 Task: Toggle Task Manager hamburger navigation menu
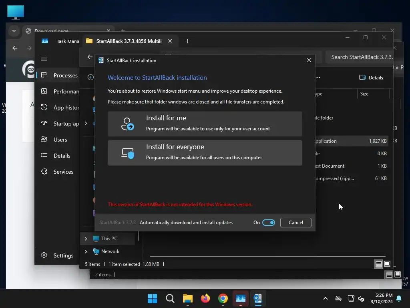(44, 59)
